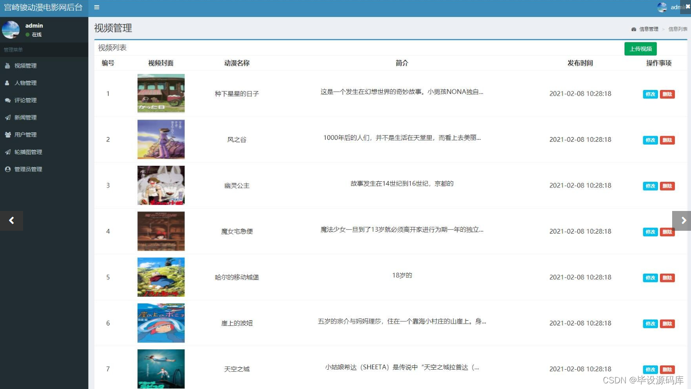Viewport: 691px width, 389px height.
Task: Select the description starting with 1000年后的人们
Action: click(402, 138)
